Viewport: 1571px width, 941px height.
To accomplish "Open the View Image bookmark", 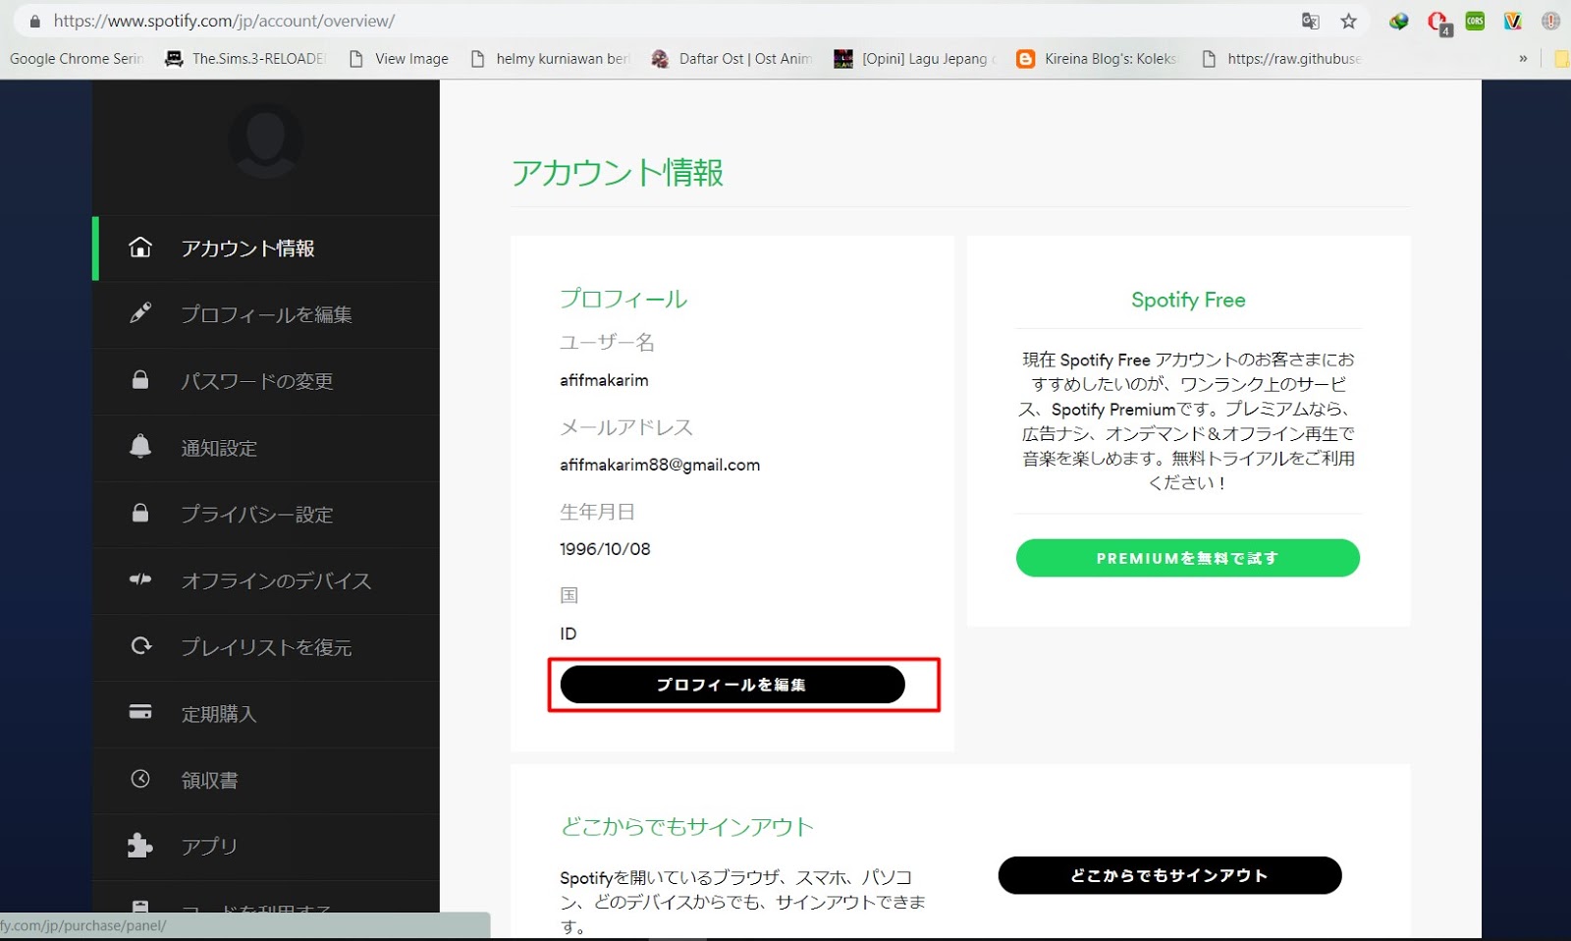I will 399,59.
